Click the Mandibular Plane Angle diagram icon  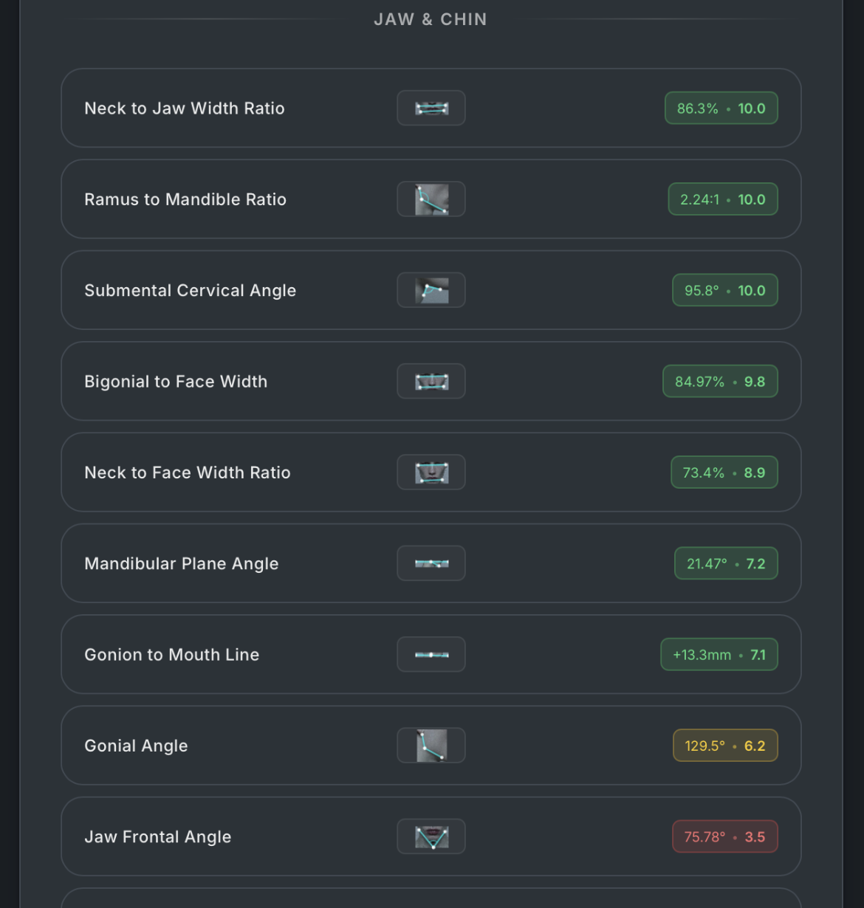click(x=431, y=563)
